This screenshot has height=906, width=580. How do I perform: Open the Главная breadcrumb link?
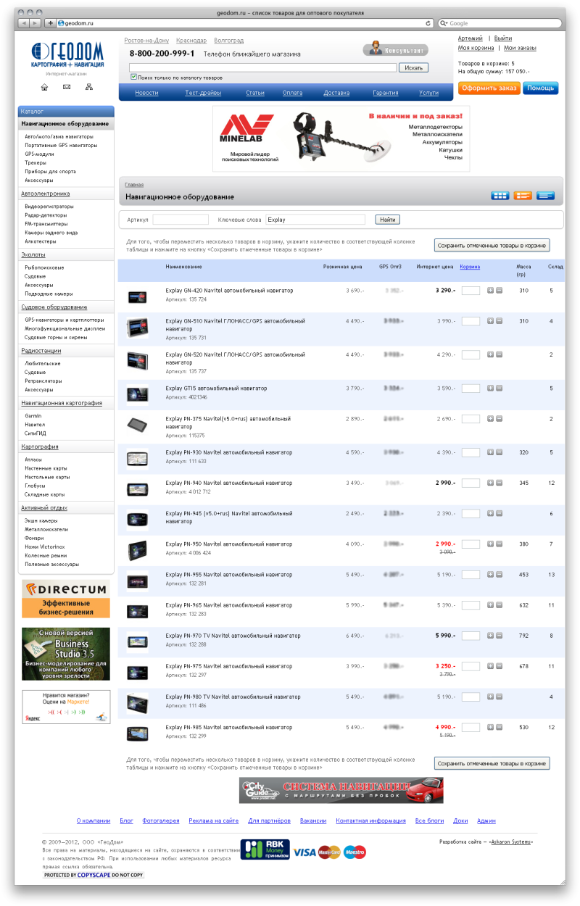(x=134, y=185)
